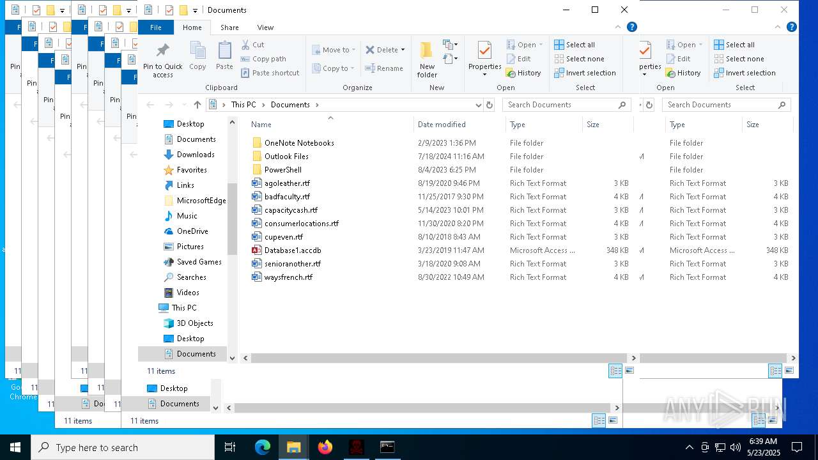Viewport: 818px width, 460px height.
Task: Select the PowerShell folder
Action: [282, 170]
